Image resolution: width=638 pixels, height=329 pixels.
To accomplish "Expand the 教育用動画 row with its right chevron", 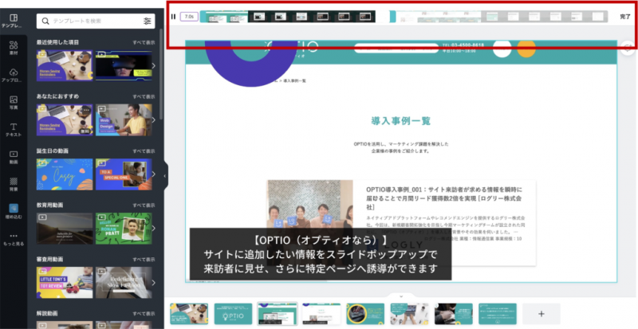I will [x=153, y=229].
